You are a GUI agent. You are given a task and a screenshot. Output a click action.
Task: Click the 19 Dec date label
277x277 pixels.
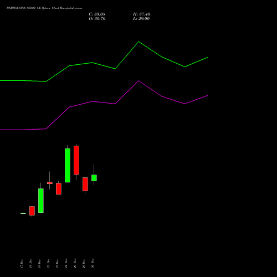tap(39, 264)
